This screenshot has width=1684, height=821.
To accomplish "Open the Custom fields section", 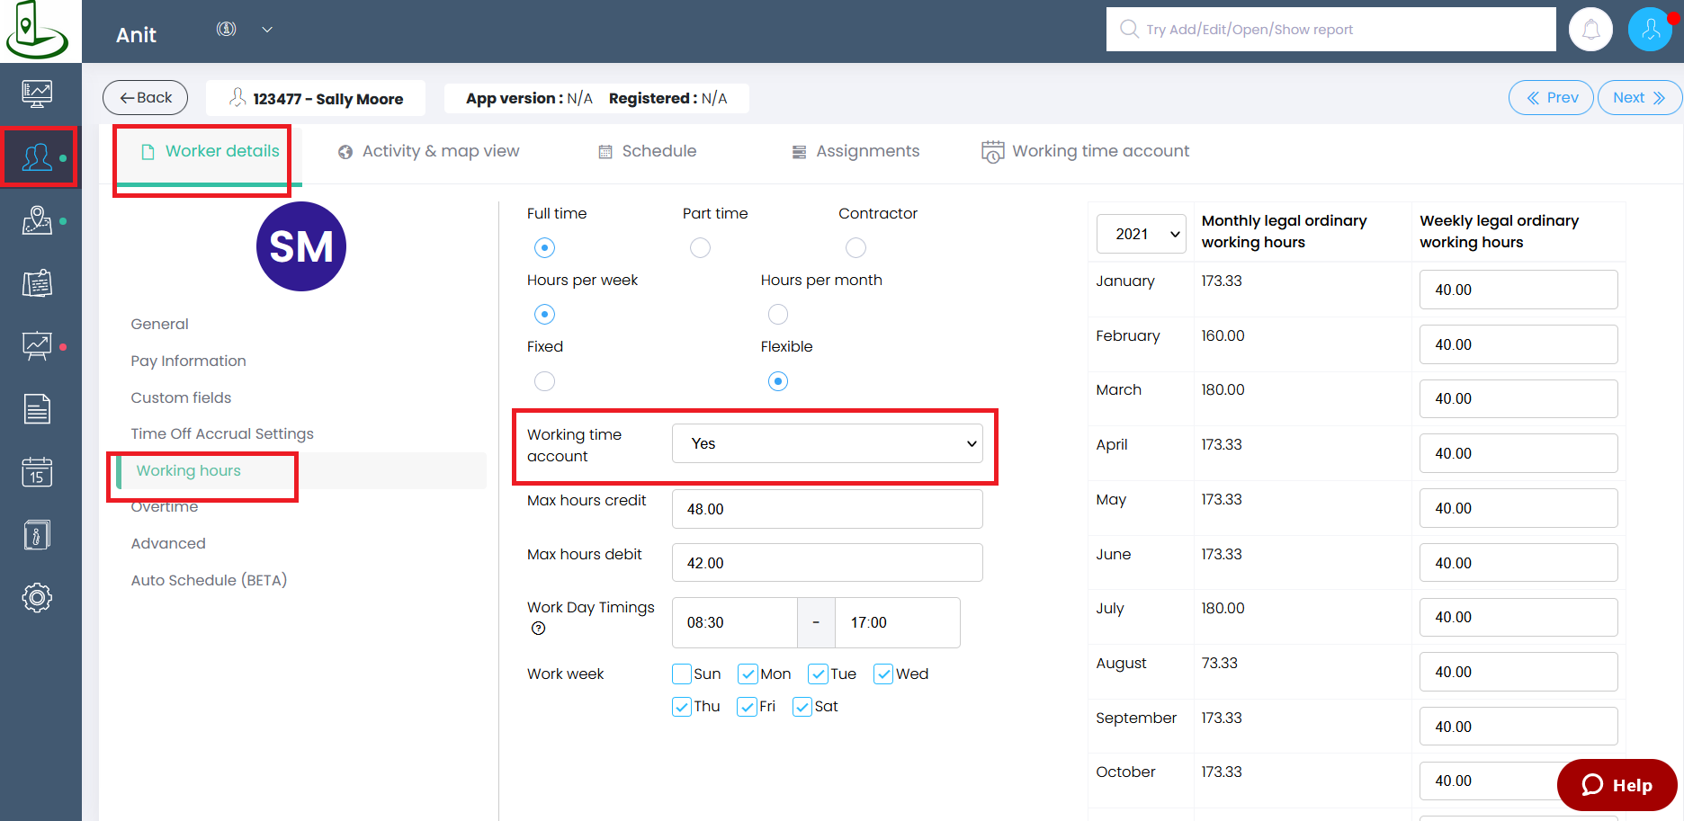I will tap(181, 397).
